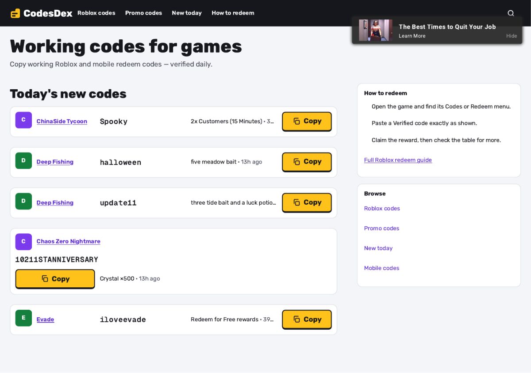Copy the 10211STANNIVERSARY code

tap(55, 279)
